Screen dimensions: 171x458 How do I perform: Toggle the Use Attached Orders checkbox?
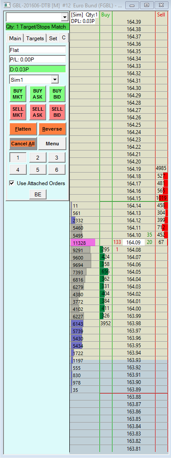pyautogui.click(x=12, y=183)
